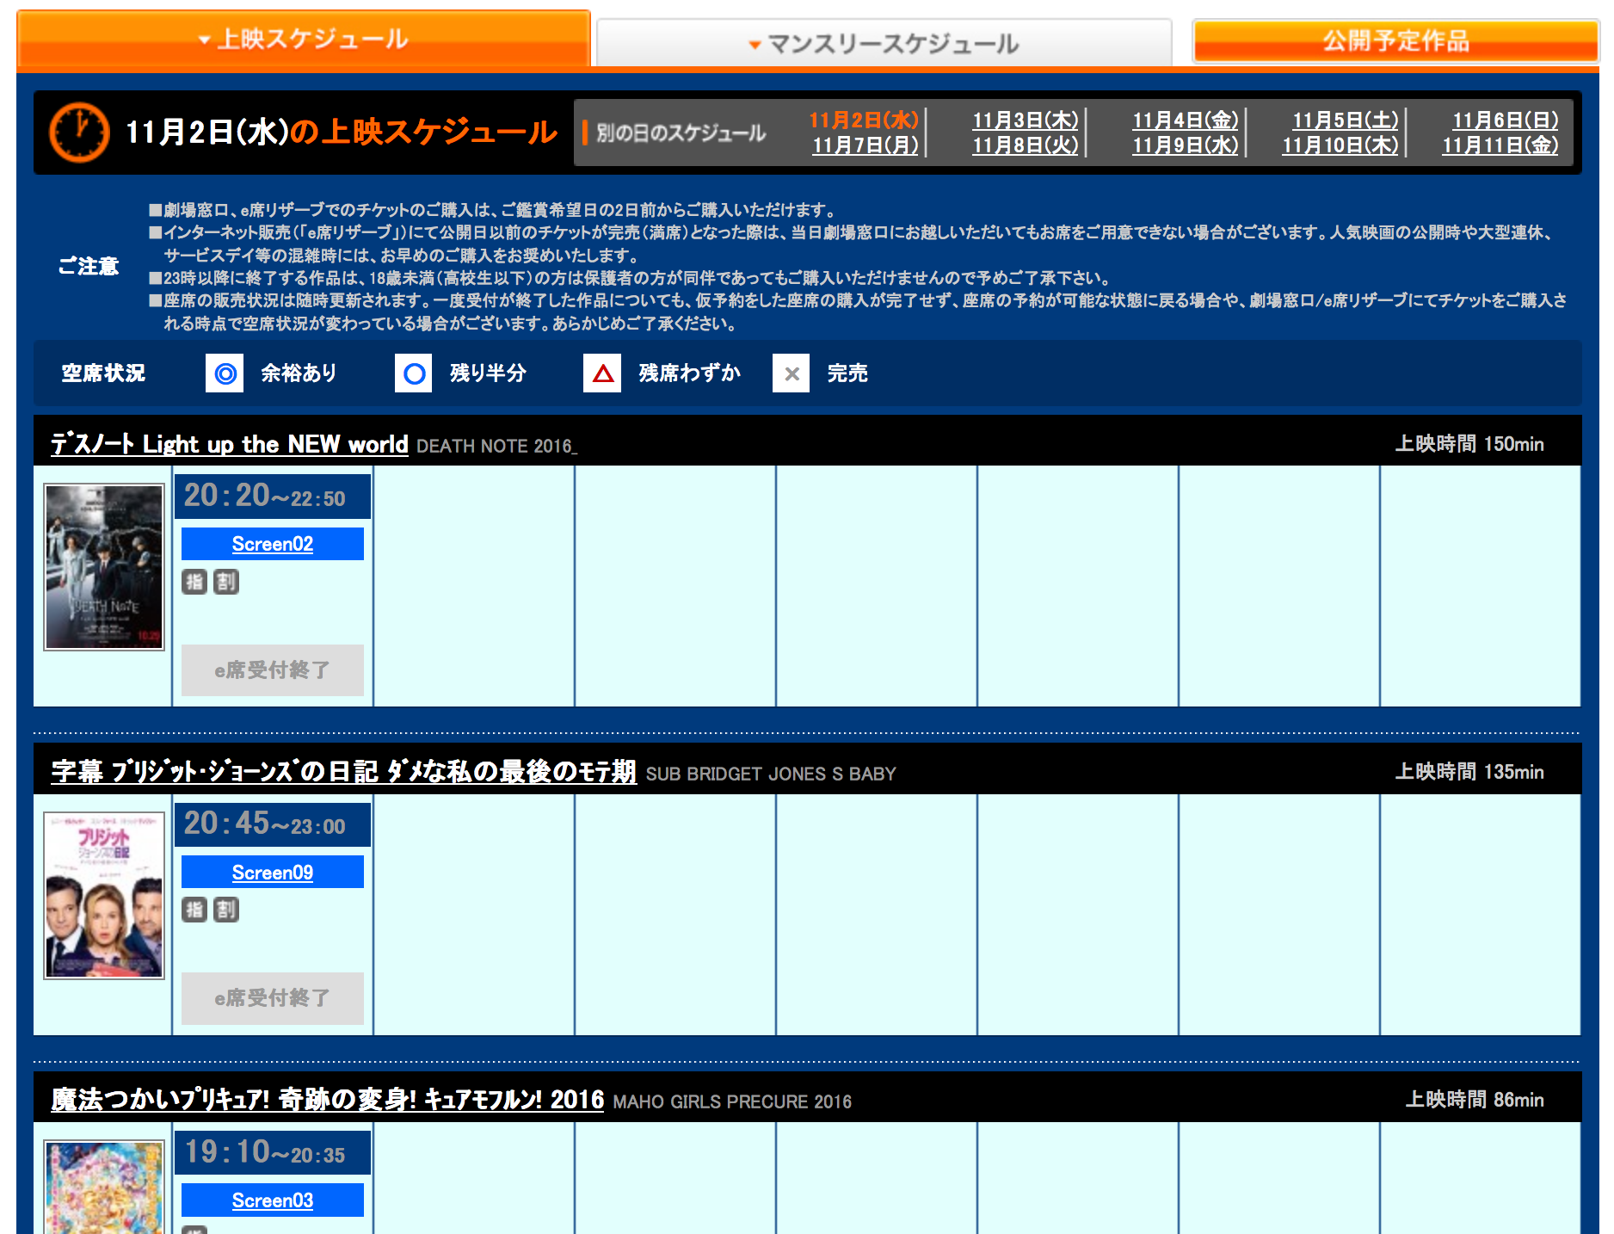Click the single-circle 残り半分 legend icon
Viewport: 1614px width, 1234px height.
414,373
